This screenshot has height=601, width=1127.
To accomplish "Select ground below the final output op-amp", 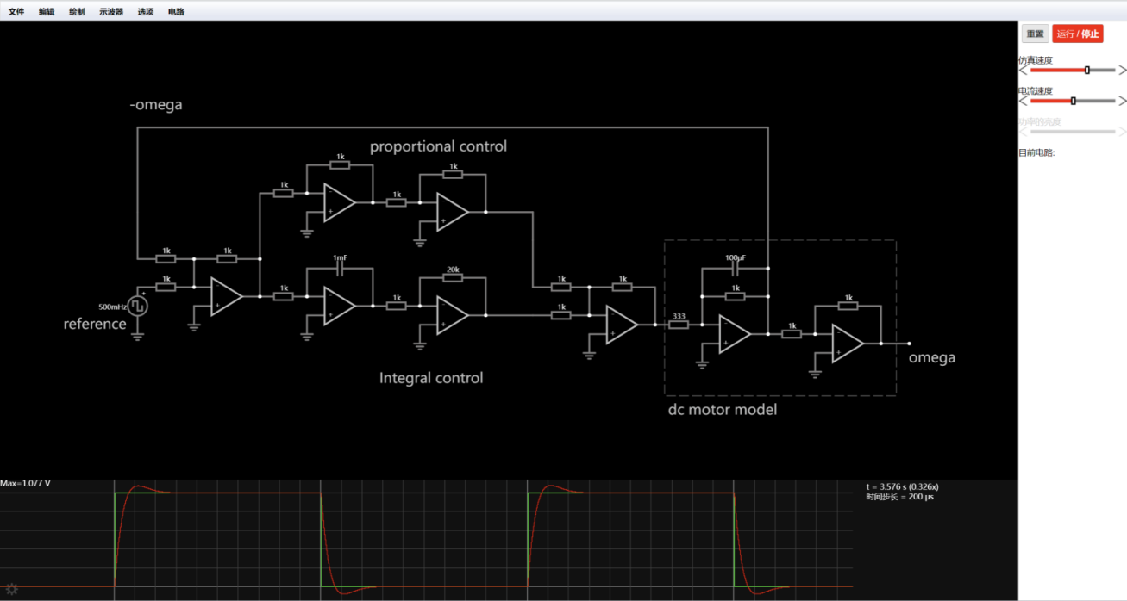I will click(815, 373).
